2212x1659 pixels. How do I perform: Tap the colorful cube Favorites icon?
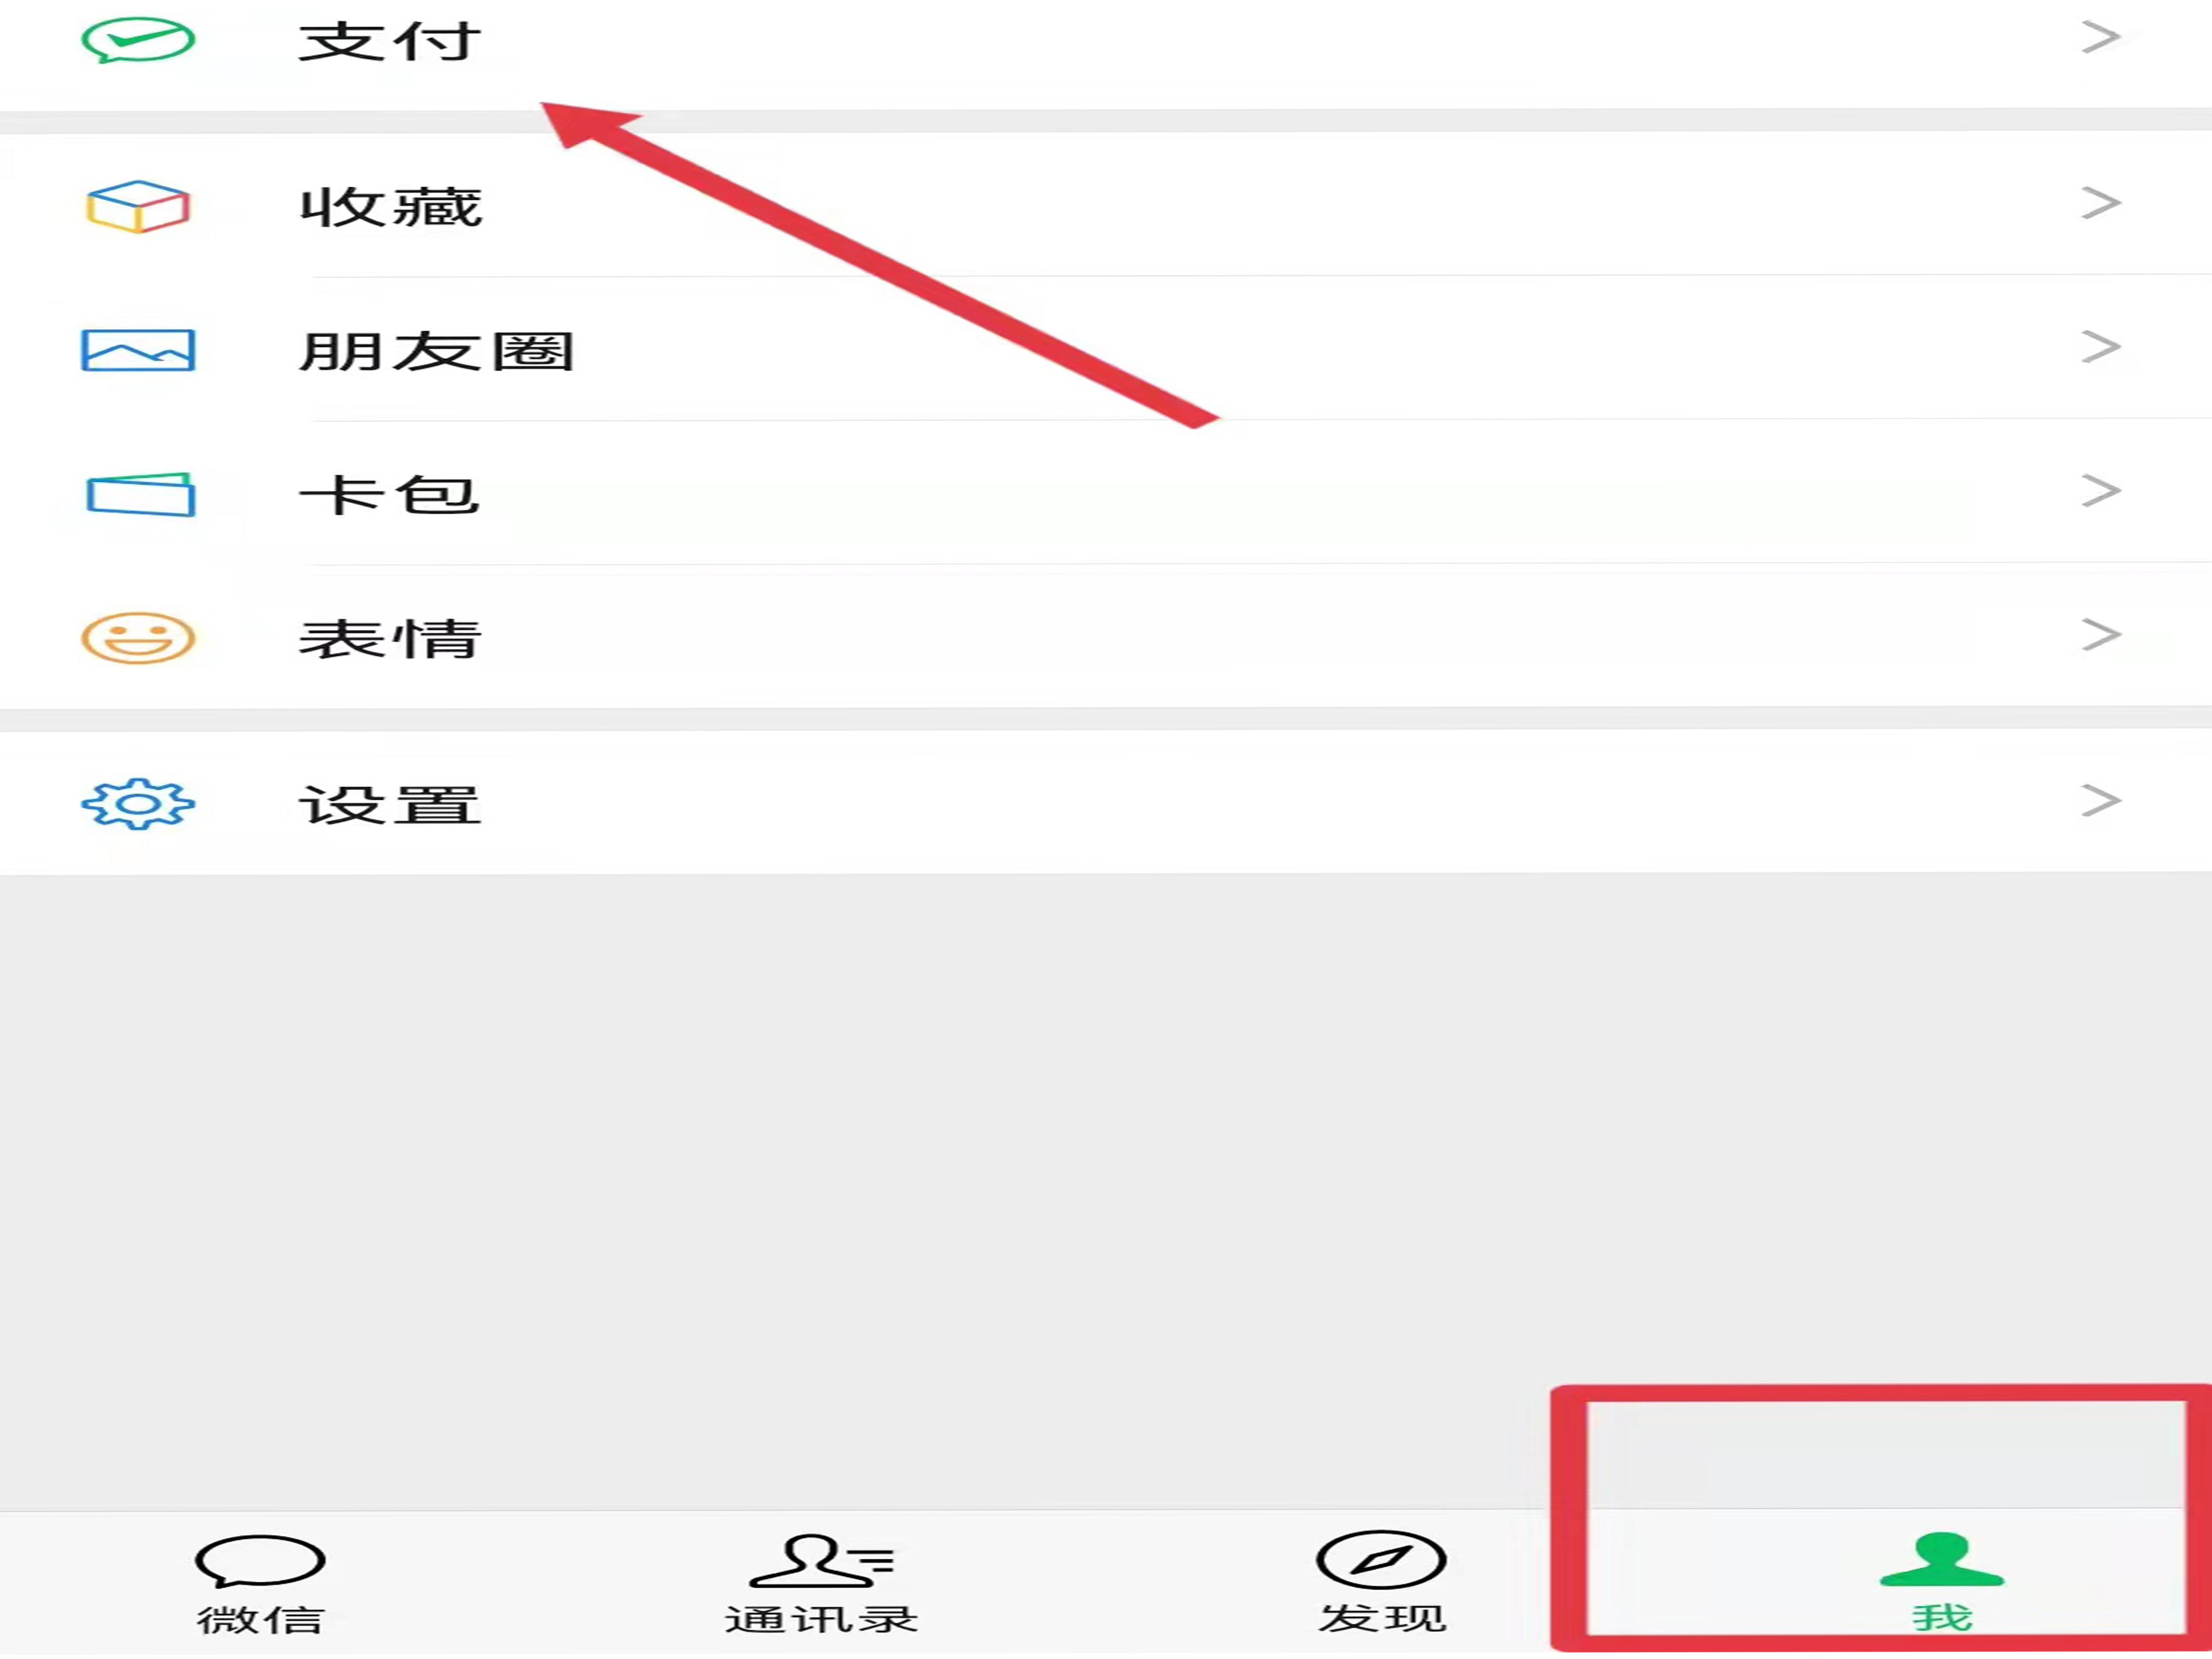(x=138, y=206)
